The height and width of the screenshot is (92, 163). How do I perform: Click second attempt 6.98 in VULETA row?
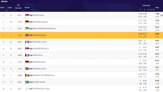pyautogui.click(x=145, y=14)
